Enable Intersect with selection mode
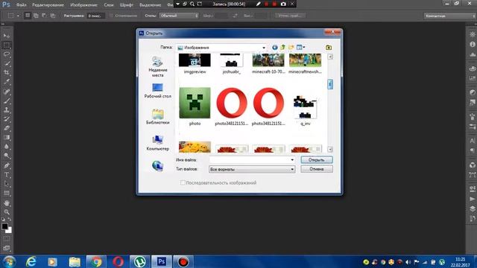This screenshot has height=268, width=477. [x=53, y=16]
